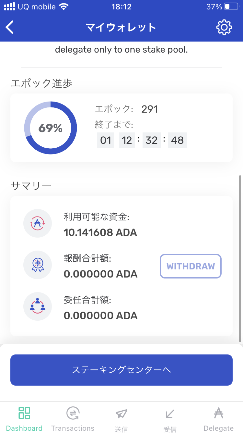Tap the available funds ADA icon

[38, 223]
